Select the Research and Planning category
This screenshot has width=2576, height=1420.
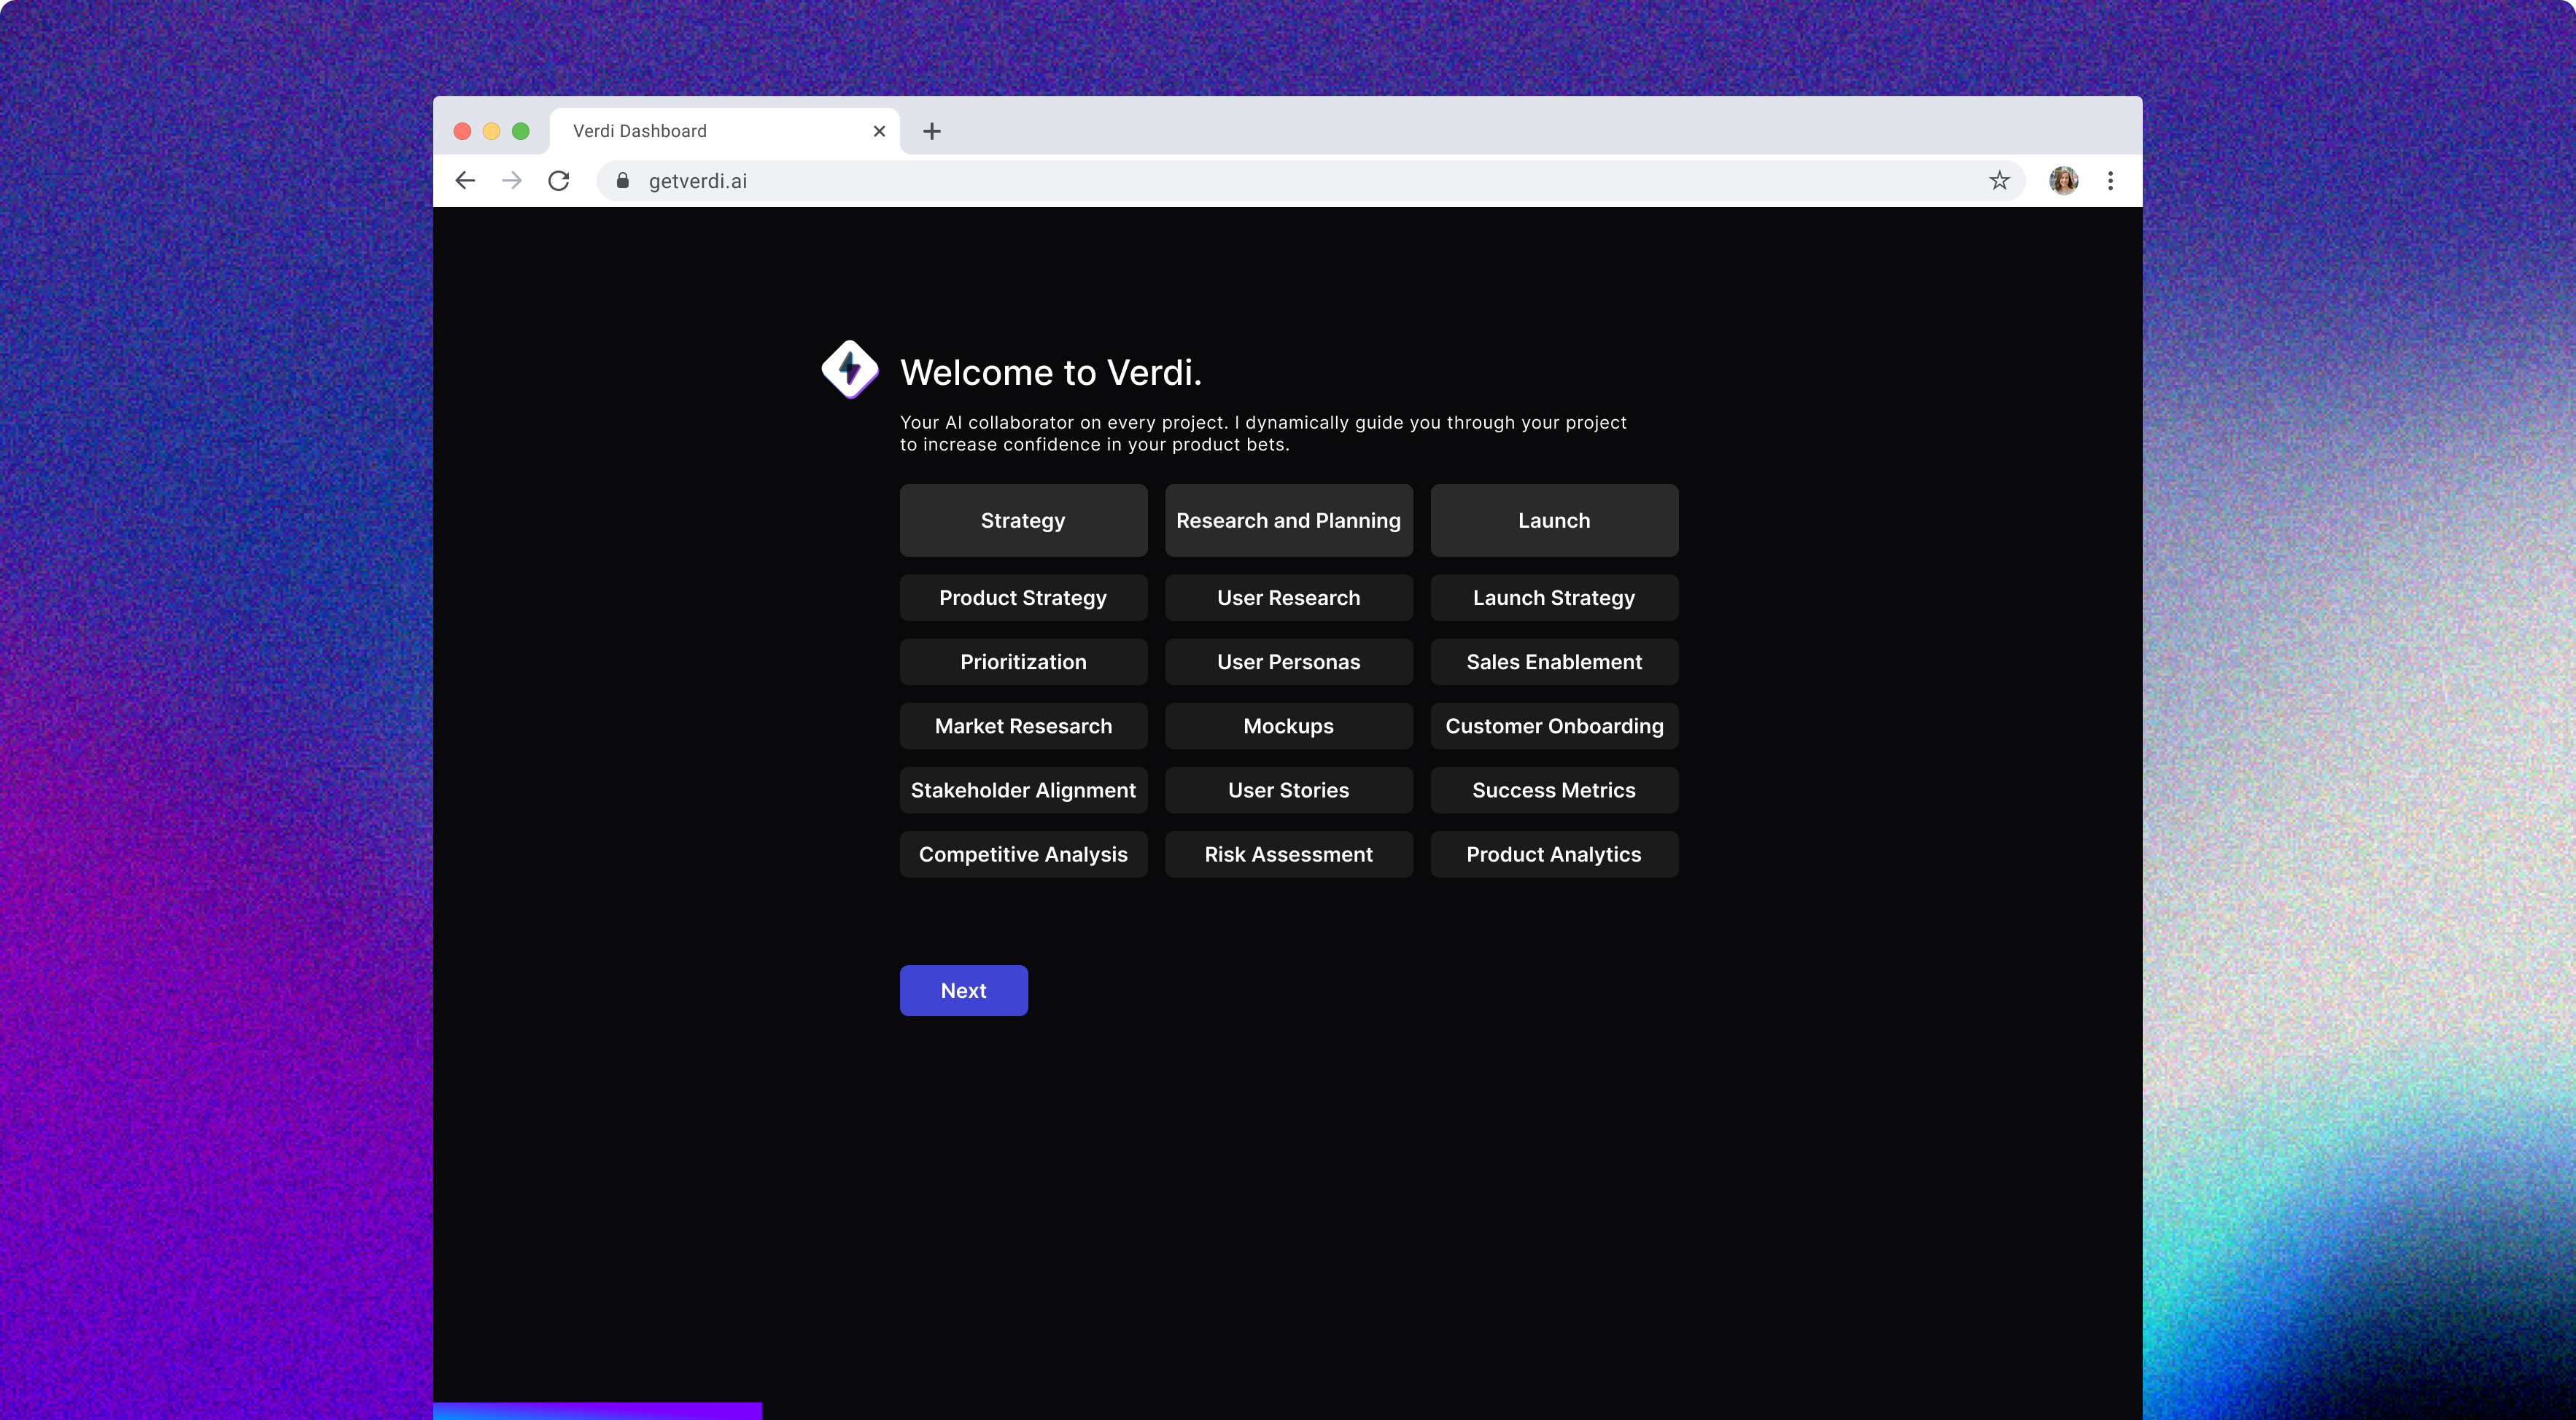[x=1288, y=520]
